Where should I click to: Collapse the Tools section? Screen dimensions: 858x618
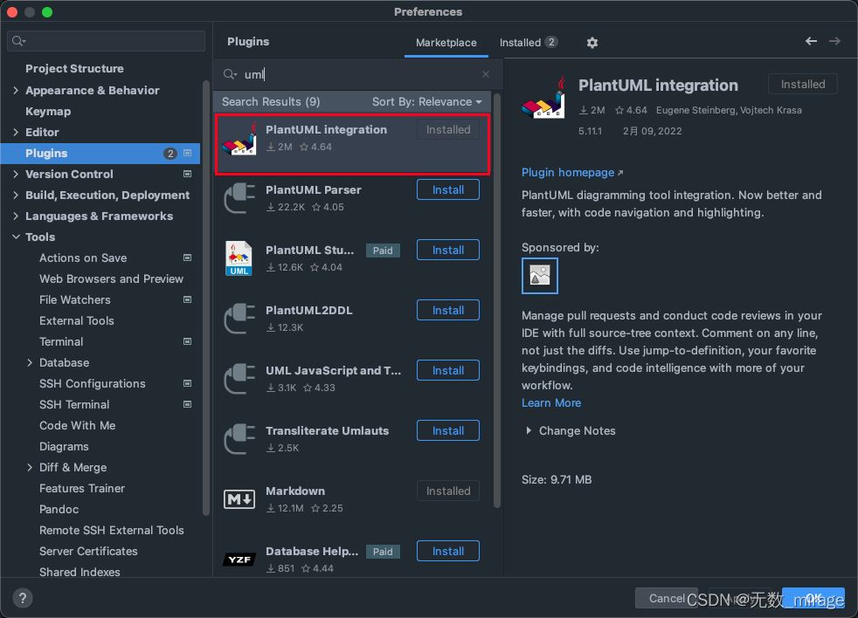(x=16, y=237)
